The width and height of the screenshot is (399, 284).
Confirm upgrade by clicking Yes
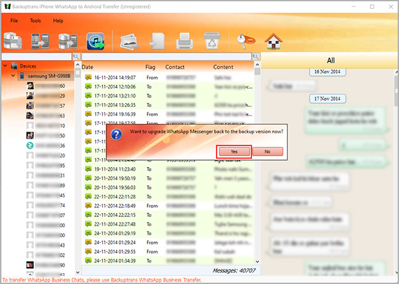[234, 151]
